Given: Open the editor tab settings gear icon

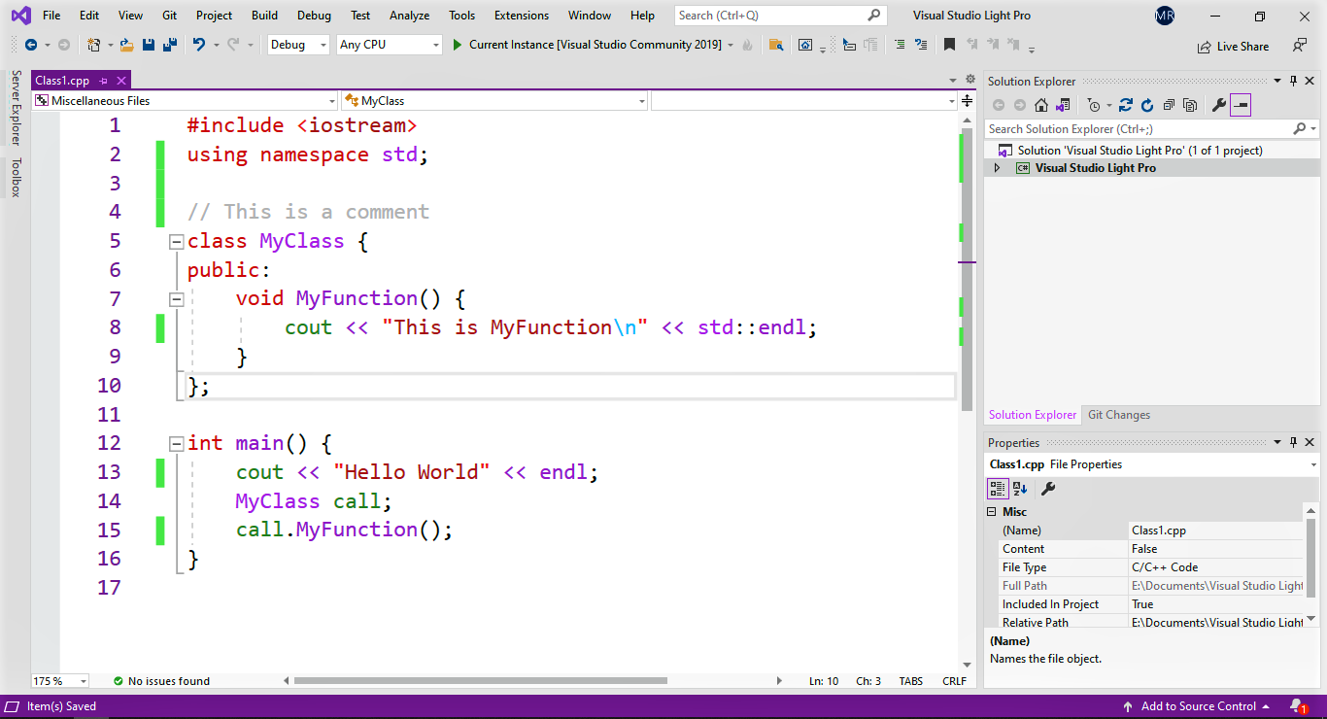Looking at the screenshot, I should 969,80.
